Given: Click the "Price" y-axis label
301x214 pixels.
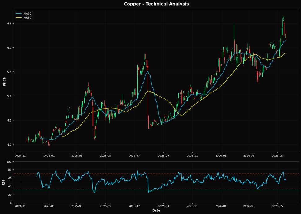Looking at the screenshot, I should pyautogui.click(x=4, y=82).
